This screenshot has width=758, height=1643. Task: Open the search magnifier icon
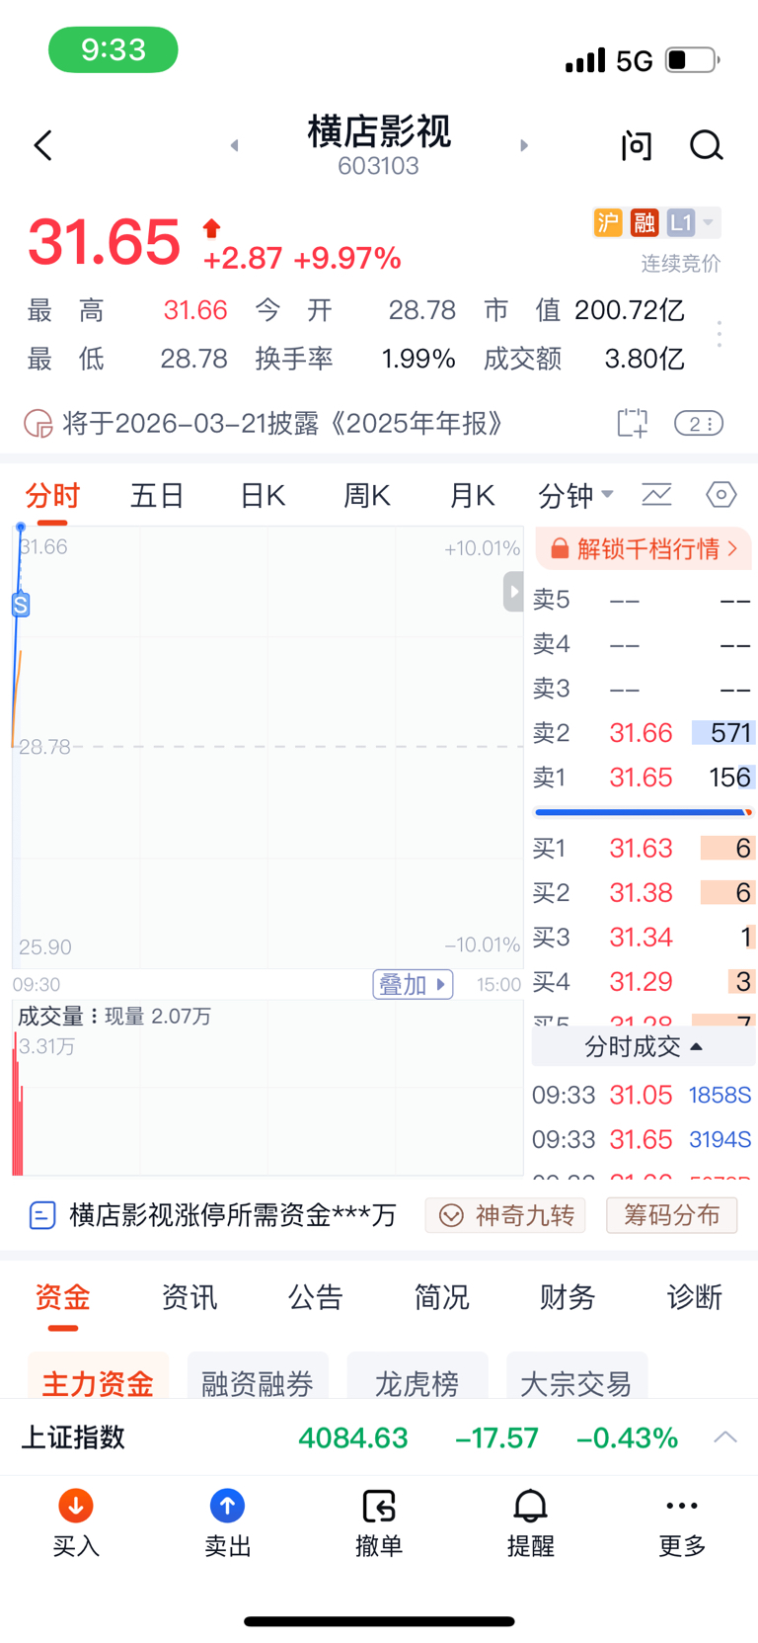pyautogui.click(x=706, y=146)
